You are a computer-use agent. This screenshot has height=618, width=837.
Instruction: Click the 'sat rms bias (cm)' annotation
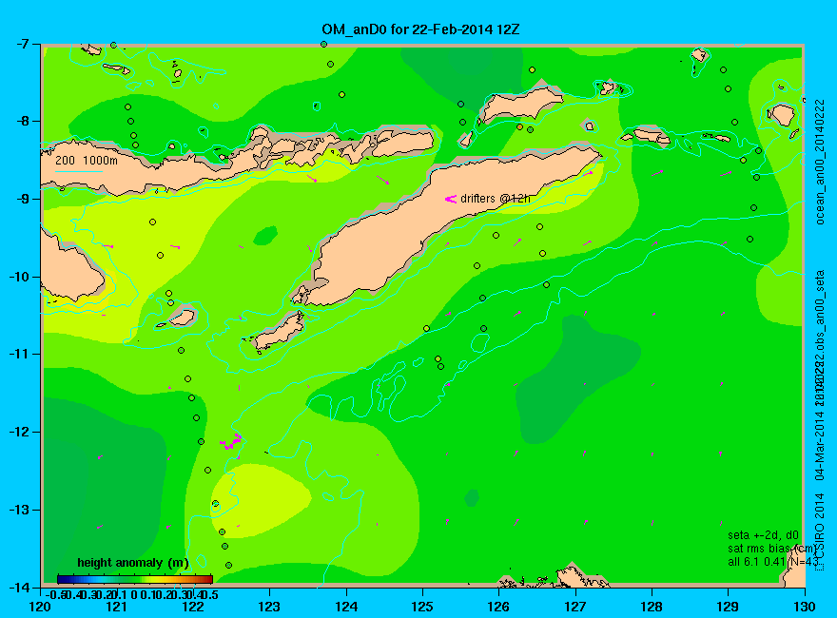click(x=771, y=549)
